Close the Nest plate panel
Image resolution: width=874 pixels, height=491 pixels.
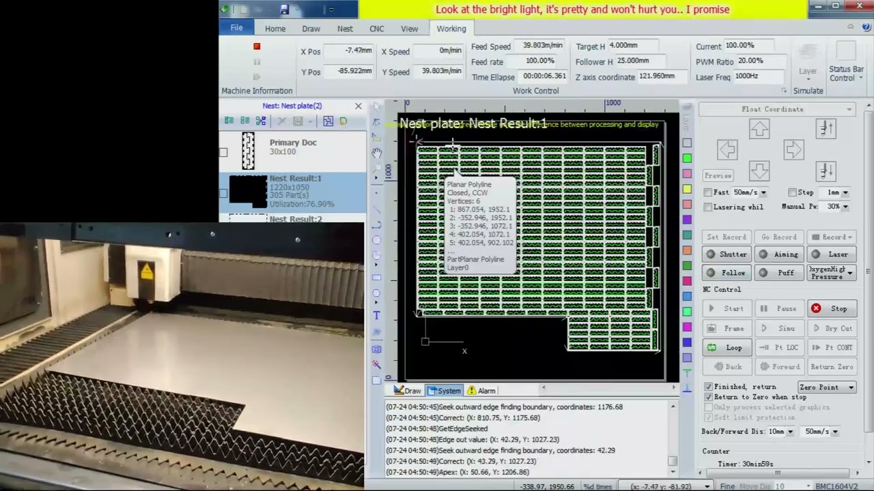[x=358, y=106]
